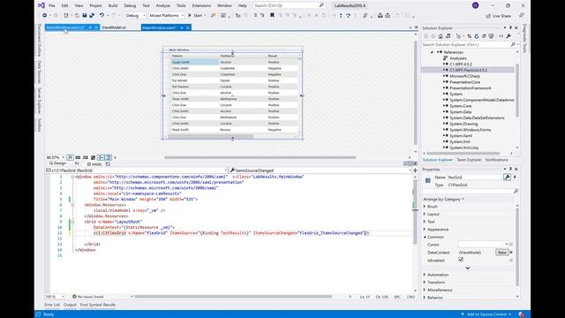
Task: Expand the Transform category in Properties
Action: click(x=425, y=283)
